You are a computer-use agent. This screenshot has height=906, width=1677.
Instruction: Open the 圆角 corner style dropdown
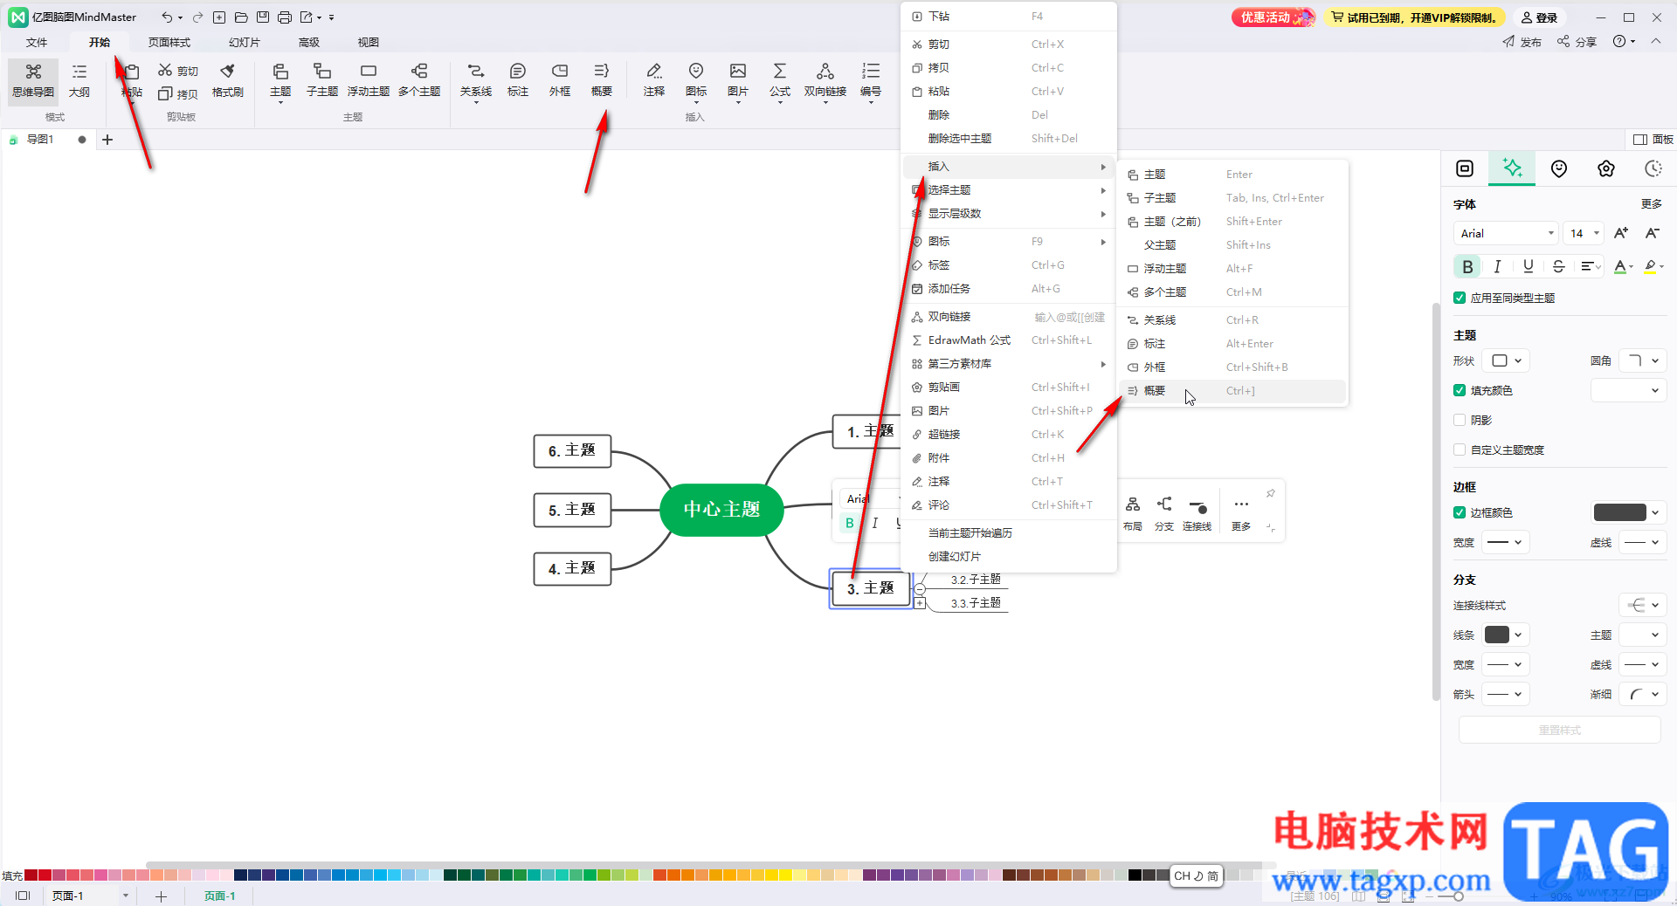(x=1643, y=360)
